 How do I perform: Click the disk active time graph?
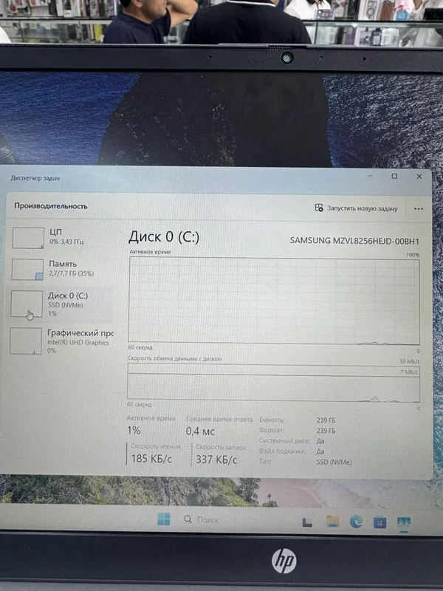point(274,301)
